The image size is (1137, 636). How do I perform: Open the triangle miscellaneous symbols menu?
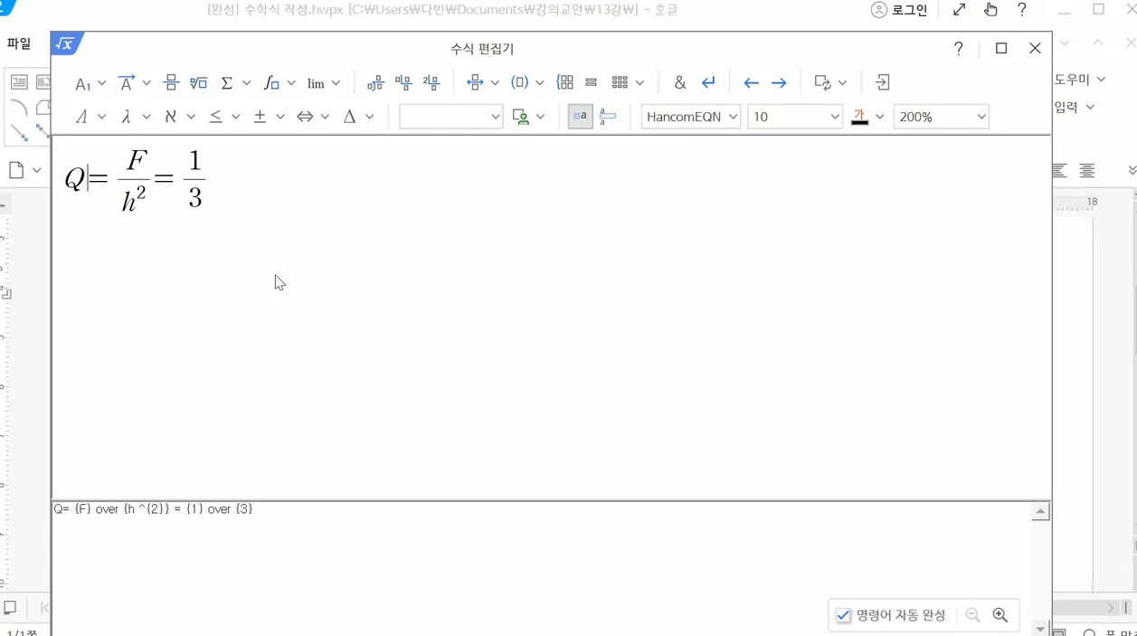click(x=358, y=117)
